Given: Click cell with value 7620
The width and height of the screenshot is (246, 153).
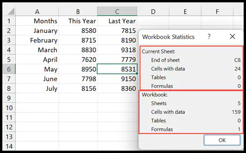Looking at the screenshot, I should click(78, 59).
